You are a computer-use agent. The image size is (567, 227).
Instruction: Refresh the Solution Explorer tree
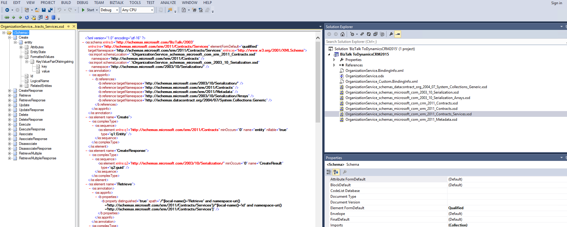pyautogui.click(x=369, y=34)
